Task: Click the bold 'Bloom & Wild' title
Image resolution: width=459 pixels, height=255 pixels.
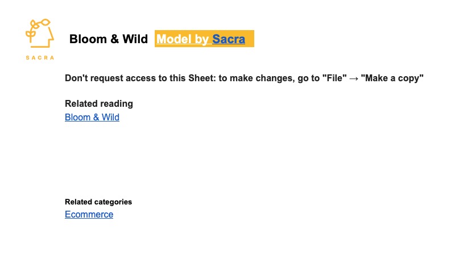Action: tap(108, 39)
